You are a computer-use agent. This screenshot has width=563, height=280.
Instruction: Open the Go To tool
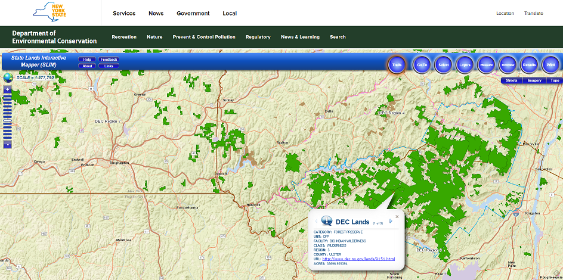[422, 65]
